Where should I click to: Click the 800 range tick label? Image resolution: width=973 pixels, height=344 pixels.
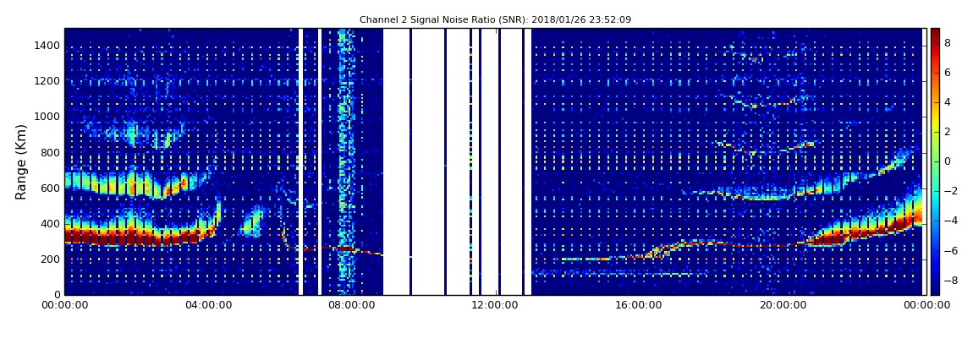pos(50,152)
